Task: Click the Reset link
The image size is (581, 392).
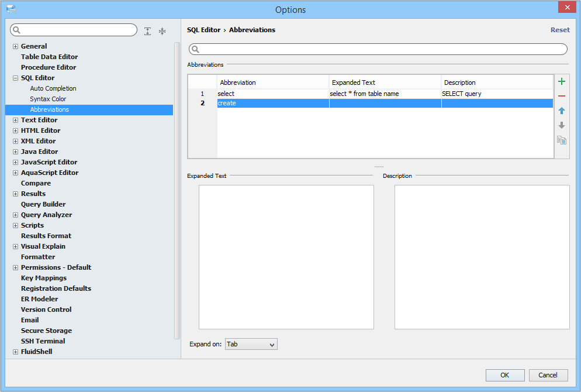Action: click(x=560, y=30)
